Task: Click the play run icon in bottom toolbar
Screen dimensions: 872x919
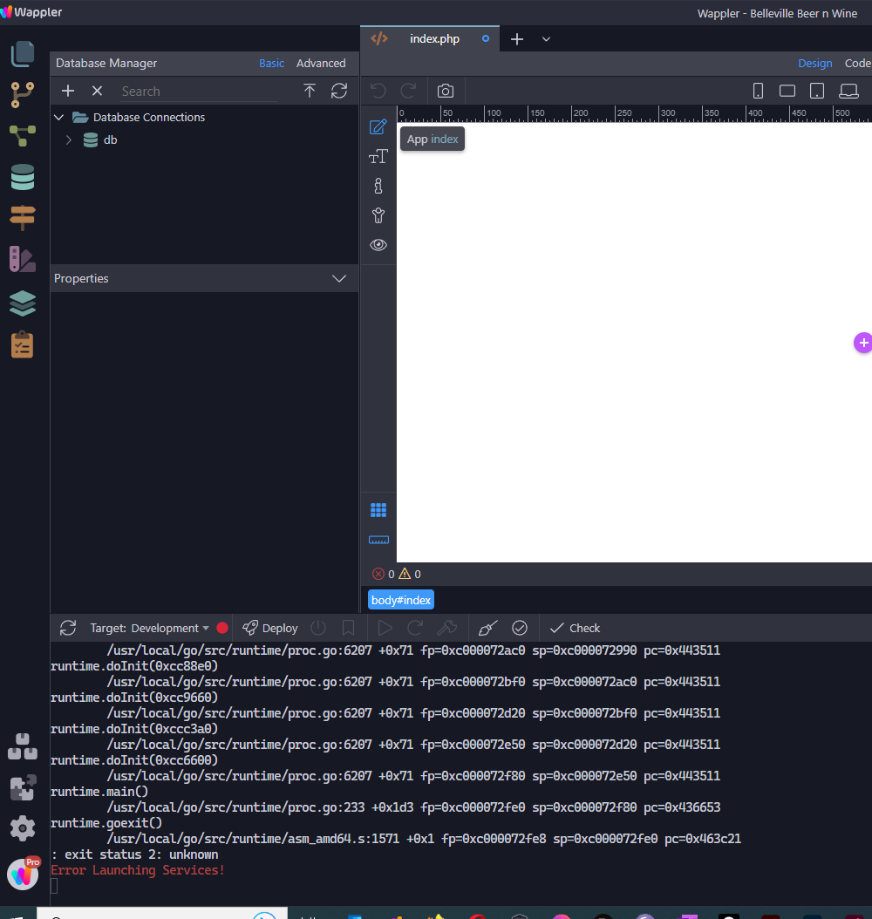Action: click(385, 628)
